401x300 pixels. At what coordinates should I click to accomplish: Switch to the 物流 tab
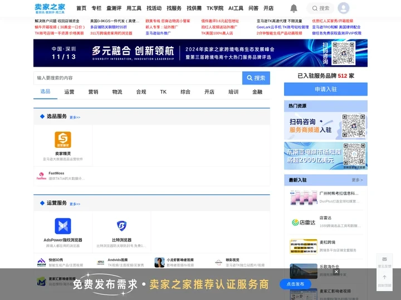coord(117,92)
